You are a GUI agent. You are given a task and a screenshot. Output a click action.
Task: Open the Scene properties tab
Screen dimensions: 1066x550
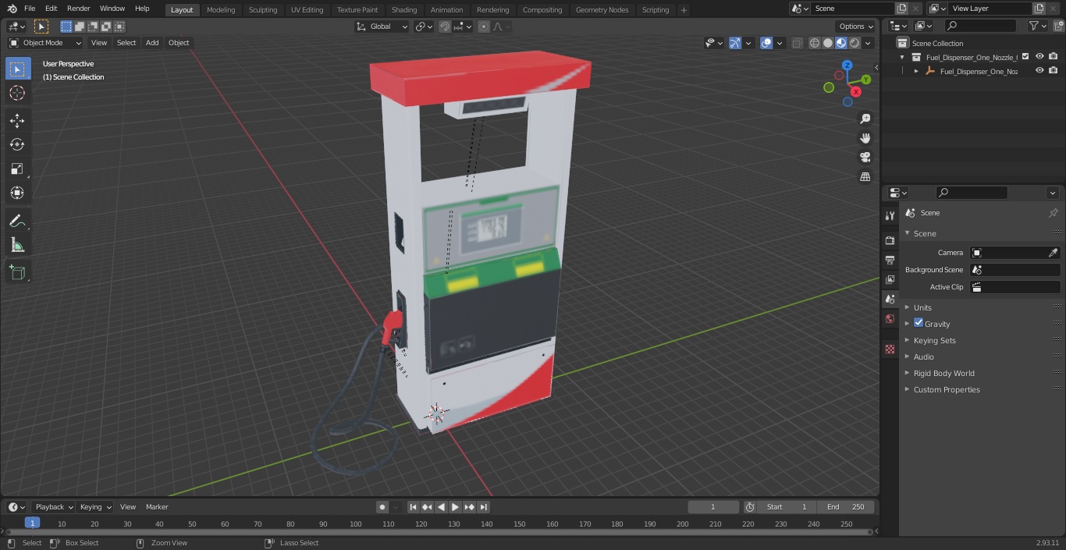pyautogui.click(x=890, y=299)
